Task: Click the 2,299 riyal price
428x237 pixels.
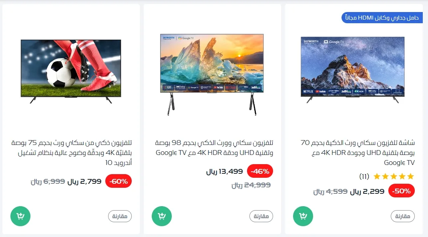Action: point(367,191)
